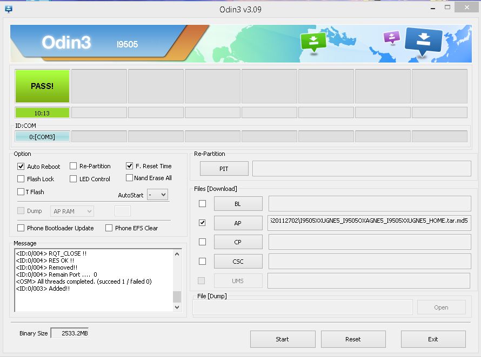The image size is (481, 357).
Task: Enable Flash Lock option
Action: (21, 179)
